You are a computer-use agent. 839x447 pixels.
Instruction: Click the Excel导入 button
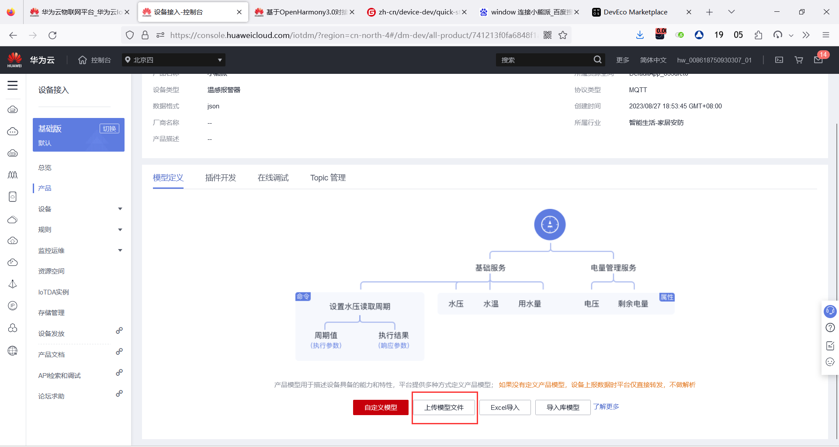pos(505,407)
